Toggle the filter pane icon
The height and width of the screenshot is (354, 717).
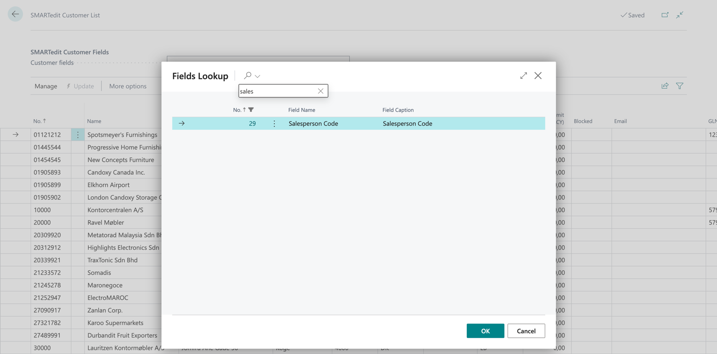click(x=680, y=86)
